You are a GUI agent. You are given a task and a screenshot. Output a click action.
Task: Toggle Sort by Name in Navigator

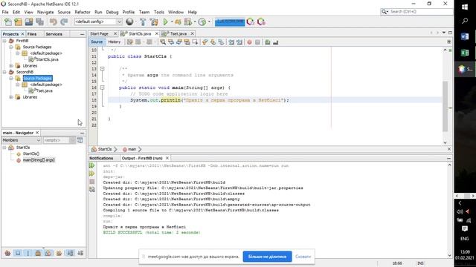click(x=70, y=253)
